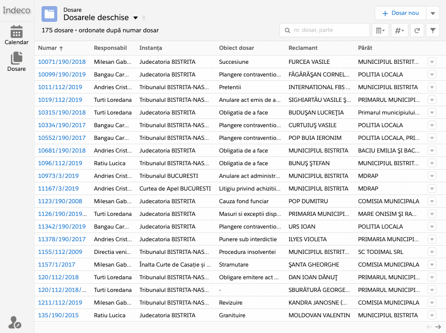
Task: Go to the next page arrow
Action: tap(438, 327)
